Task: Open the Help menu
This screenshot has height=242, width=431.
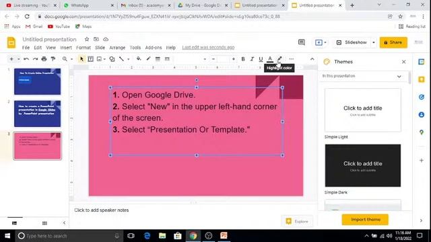Action: coord(170,48)
